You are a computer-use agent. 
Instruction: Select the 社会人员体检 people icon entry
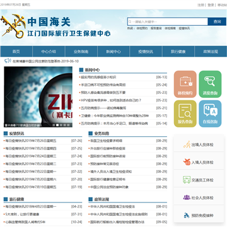pos(199,197)
